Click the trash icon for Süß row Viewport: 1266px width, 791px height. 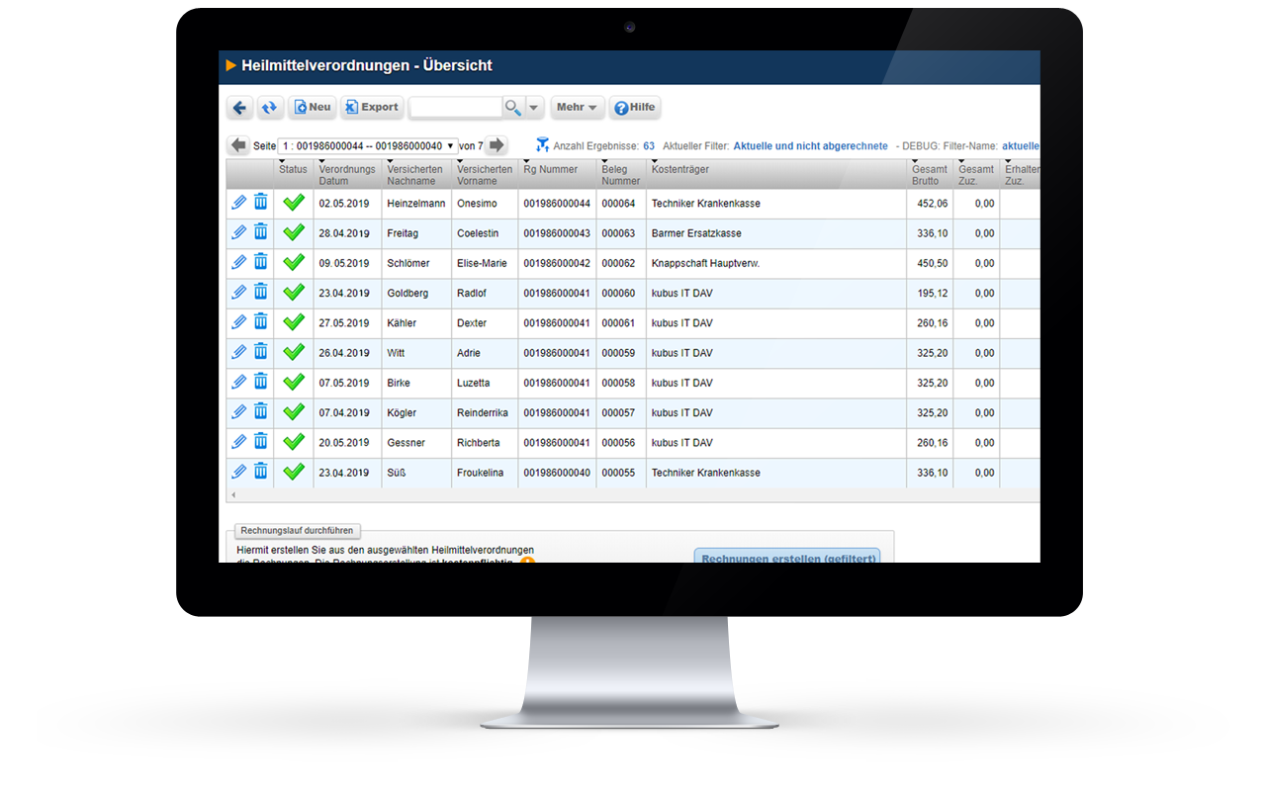260,472
